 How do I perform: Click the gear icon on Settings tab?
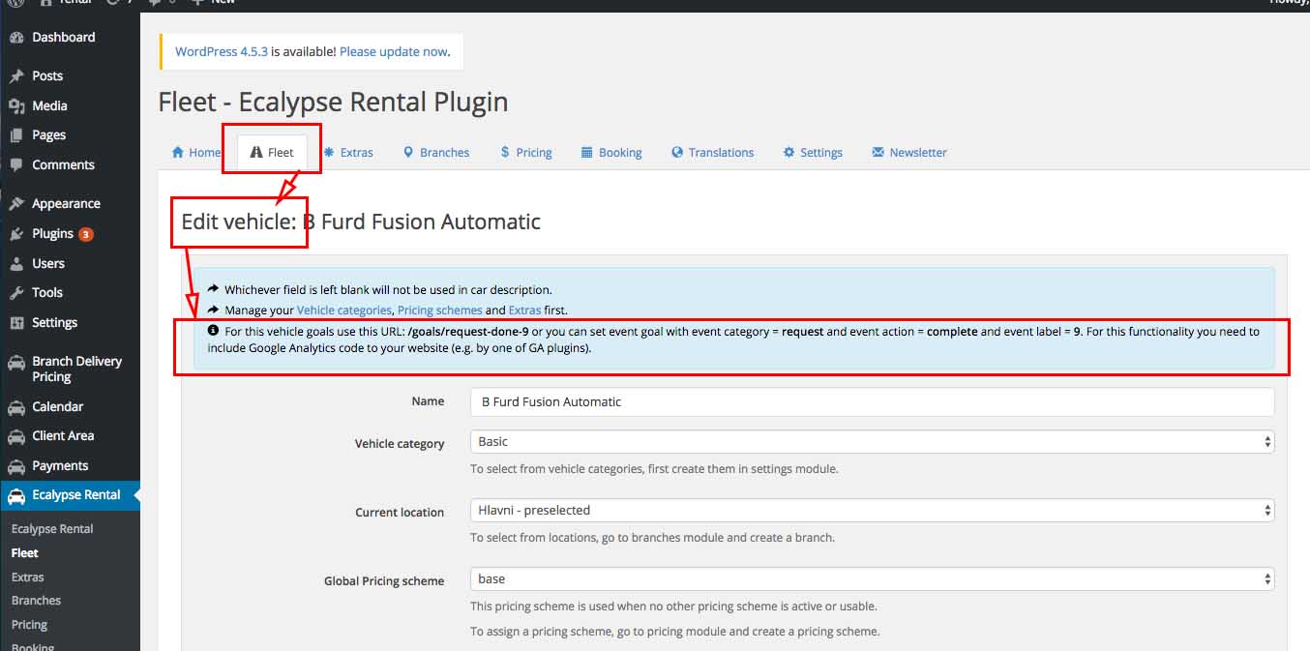coord(789,152)
